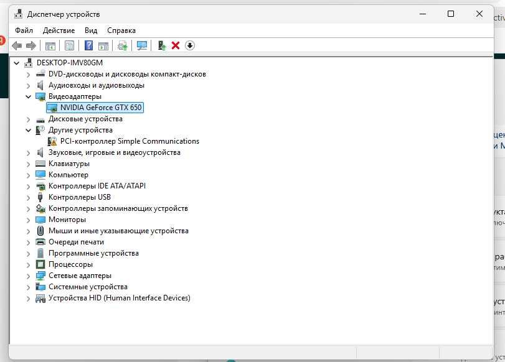The width and height of the screenshot is (505, 362).
Task: Select Устройства HID (Human Interface Devices) text
Action: pos(120,298)
